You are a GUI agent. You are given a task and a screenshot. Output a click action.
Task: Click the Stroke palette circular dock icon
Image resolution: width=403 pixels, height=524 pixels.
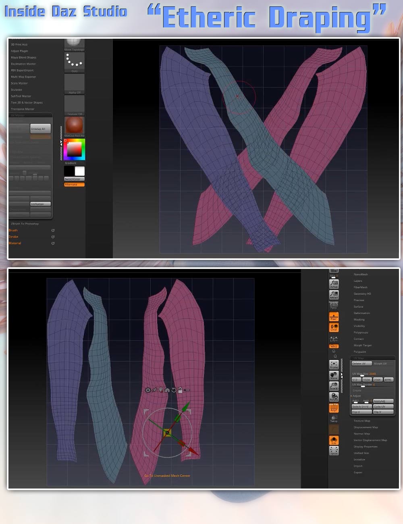(x=53, y=237)
